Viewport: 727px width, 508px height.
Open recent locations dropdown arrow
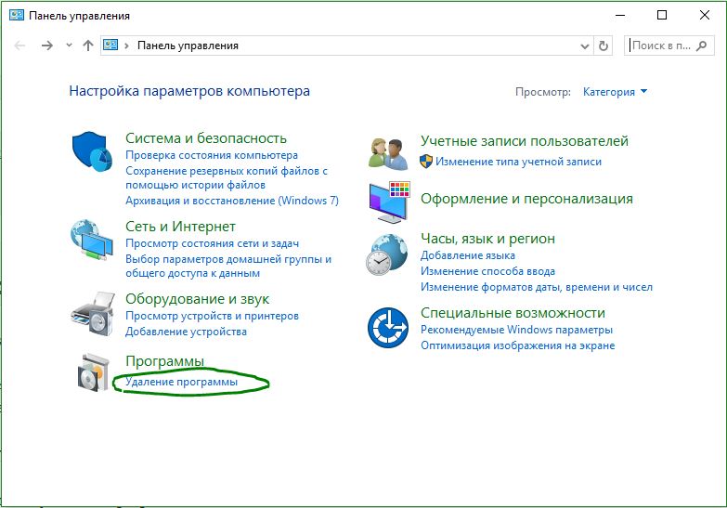coord(69,46)
